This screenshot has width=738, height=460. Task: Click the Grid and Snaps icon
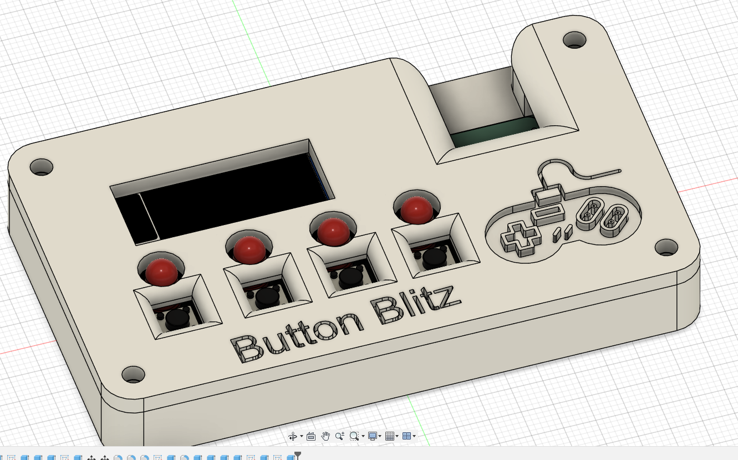[389, 436]
